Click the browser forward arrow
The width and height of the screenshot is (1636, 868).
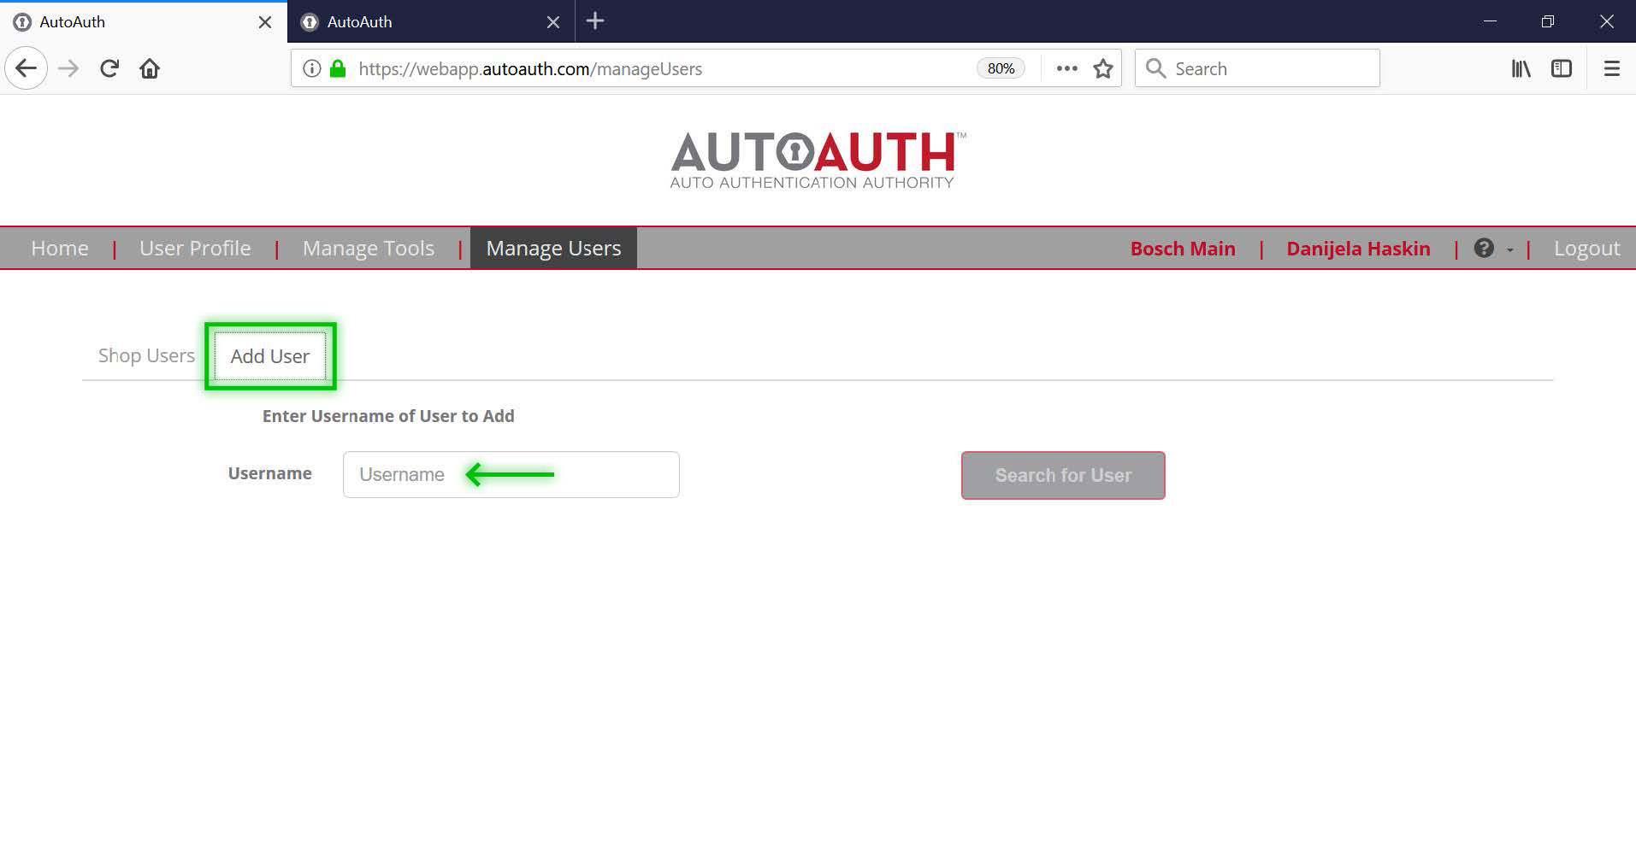point(68,68)
